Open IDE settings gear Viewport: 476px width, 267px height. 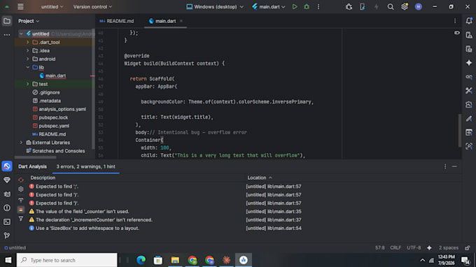[405, 7]
